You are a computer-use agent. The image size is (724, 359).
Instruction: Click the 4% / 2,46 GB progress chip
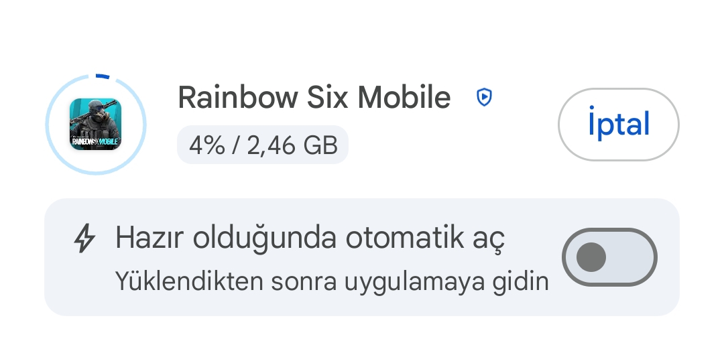(263, 145)
